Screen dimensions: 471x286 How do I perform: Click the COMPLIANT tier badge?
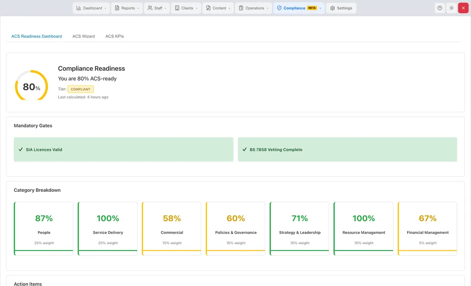tap(81, 89)
